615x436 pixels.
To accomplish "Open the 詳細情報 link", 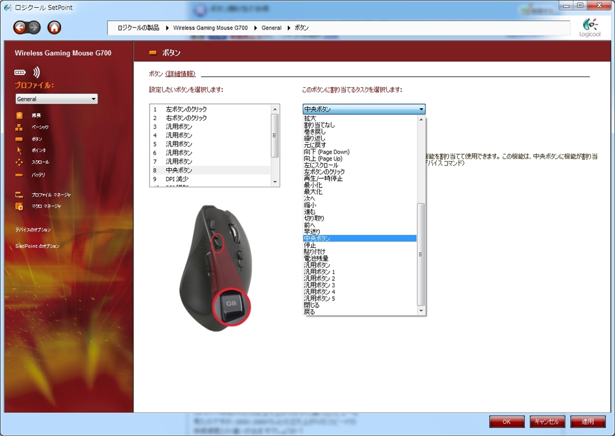I will [x=180, y=74].
